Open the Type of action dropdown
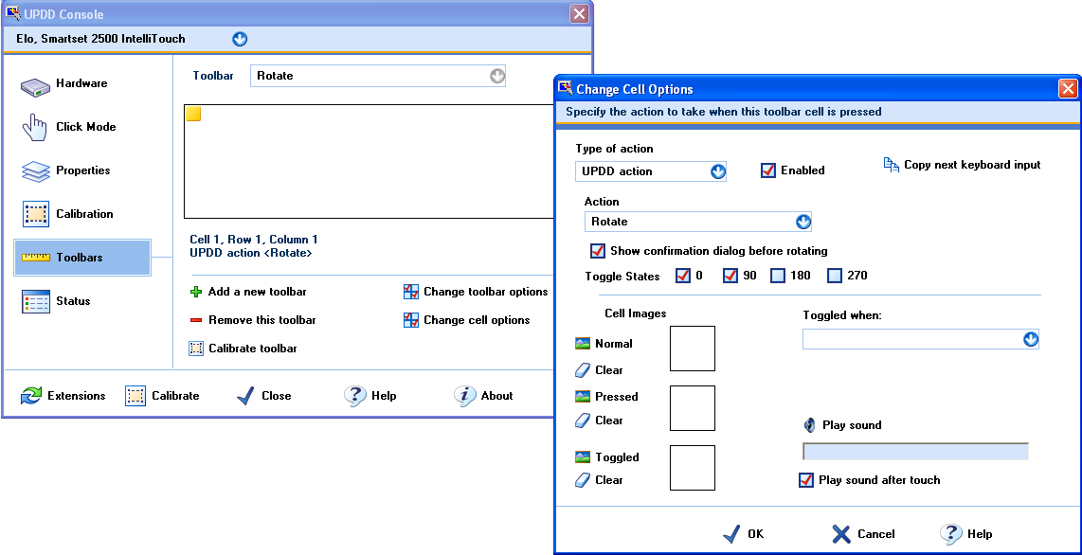The image size is (1082, 555). (x=718, y=171)
